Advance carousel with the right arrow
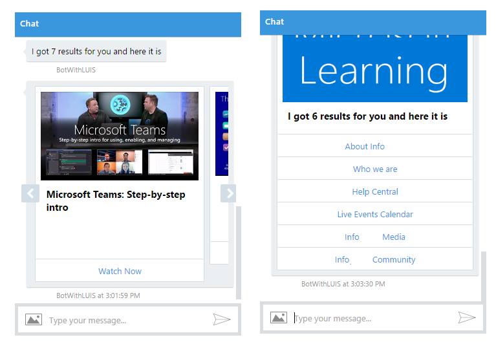 228,193
